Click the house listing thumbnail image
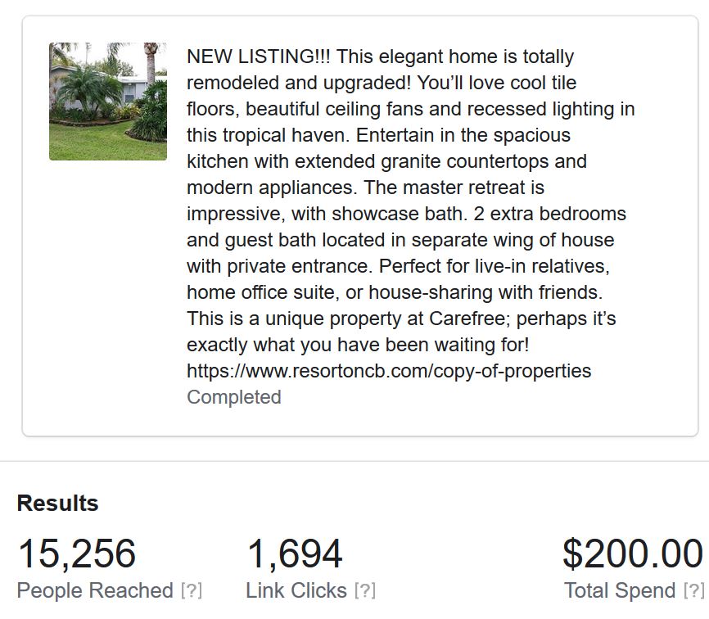 (x=107, y=102)
